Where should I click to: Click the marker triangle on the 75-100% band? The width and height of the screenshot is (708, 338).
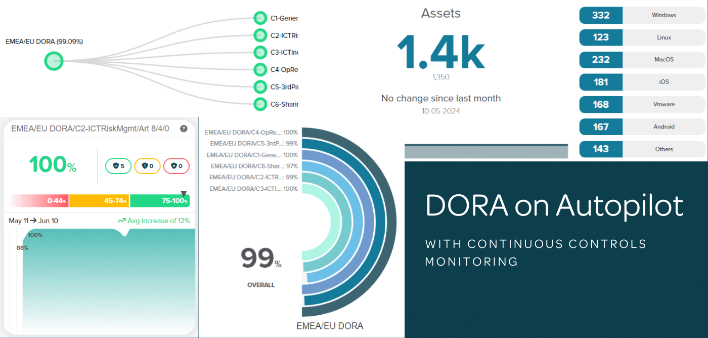click(184, 193)
